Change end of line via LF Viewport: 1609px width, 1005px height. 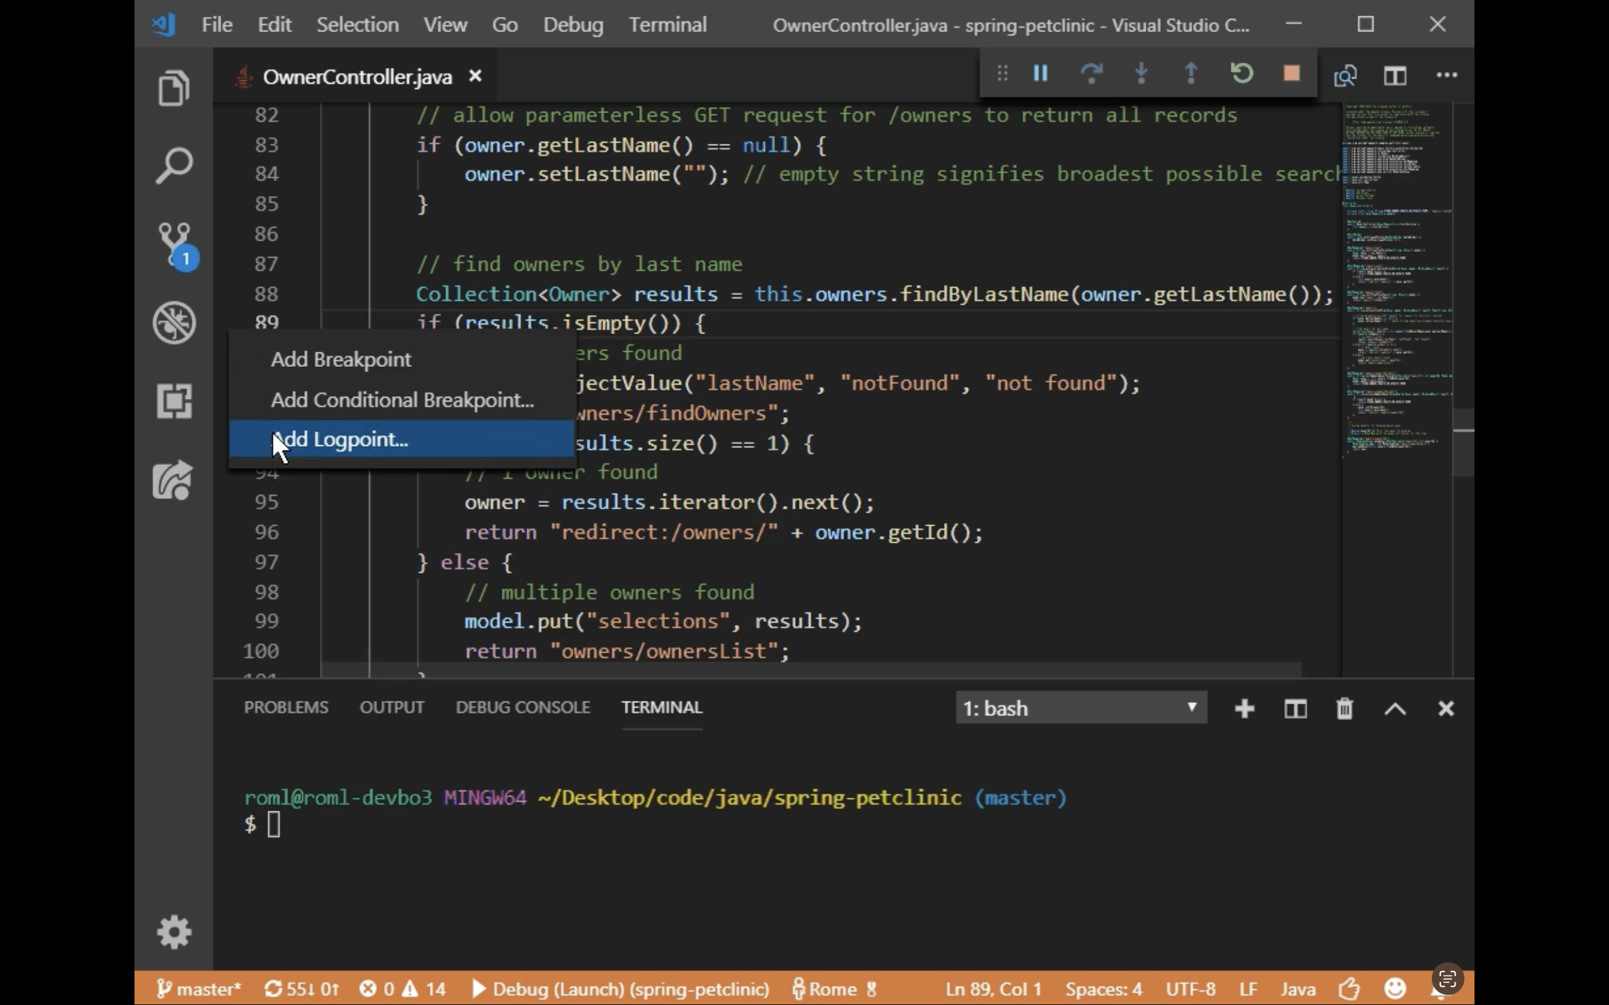pyautogui.click(x=1248, y=989)
